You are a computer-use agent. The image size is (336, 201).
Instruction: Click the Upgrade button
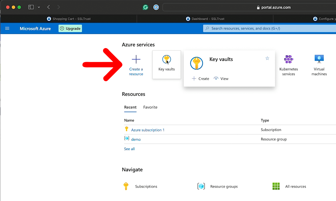[70, 28]
